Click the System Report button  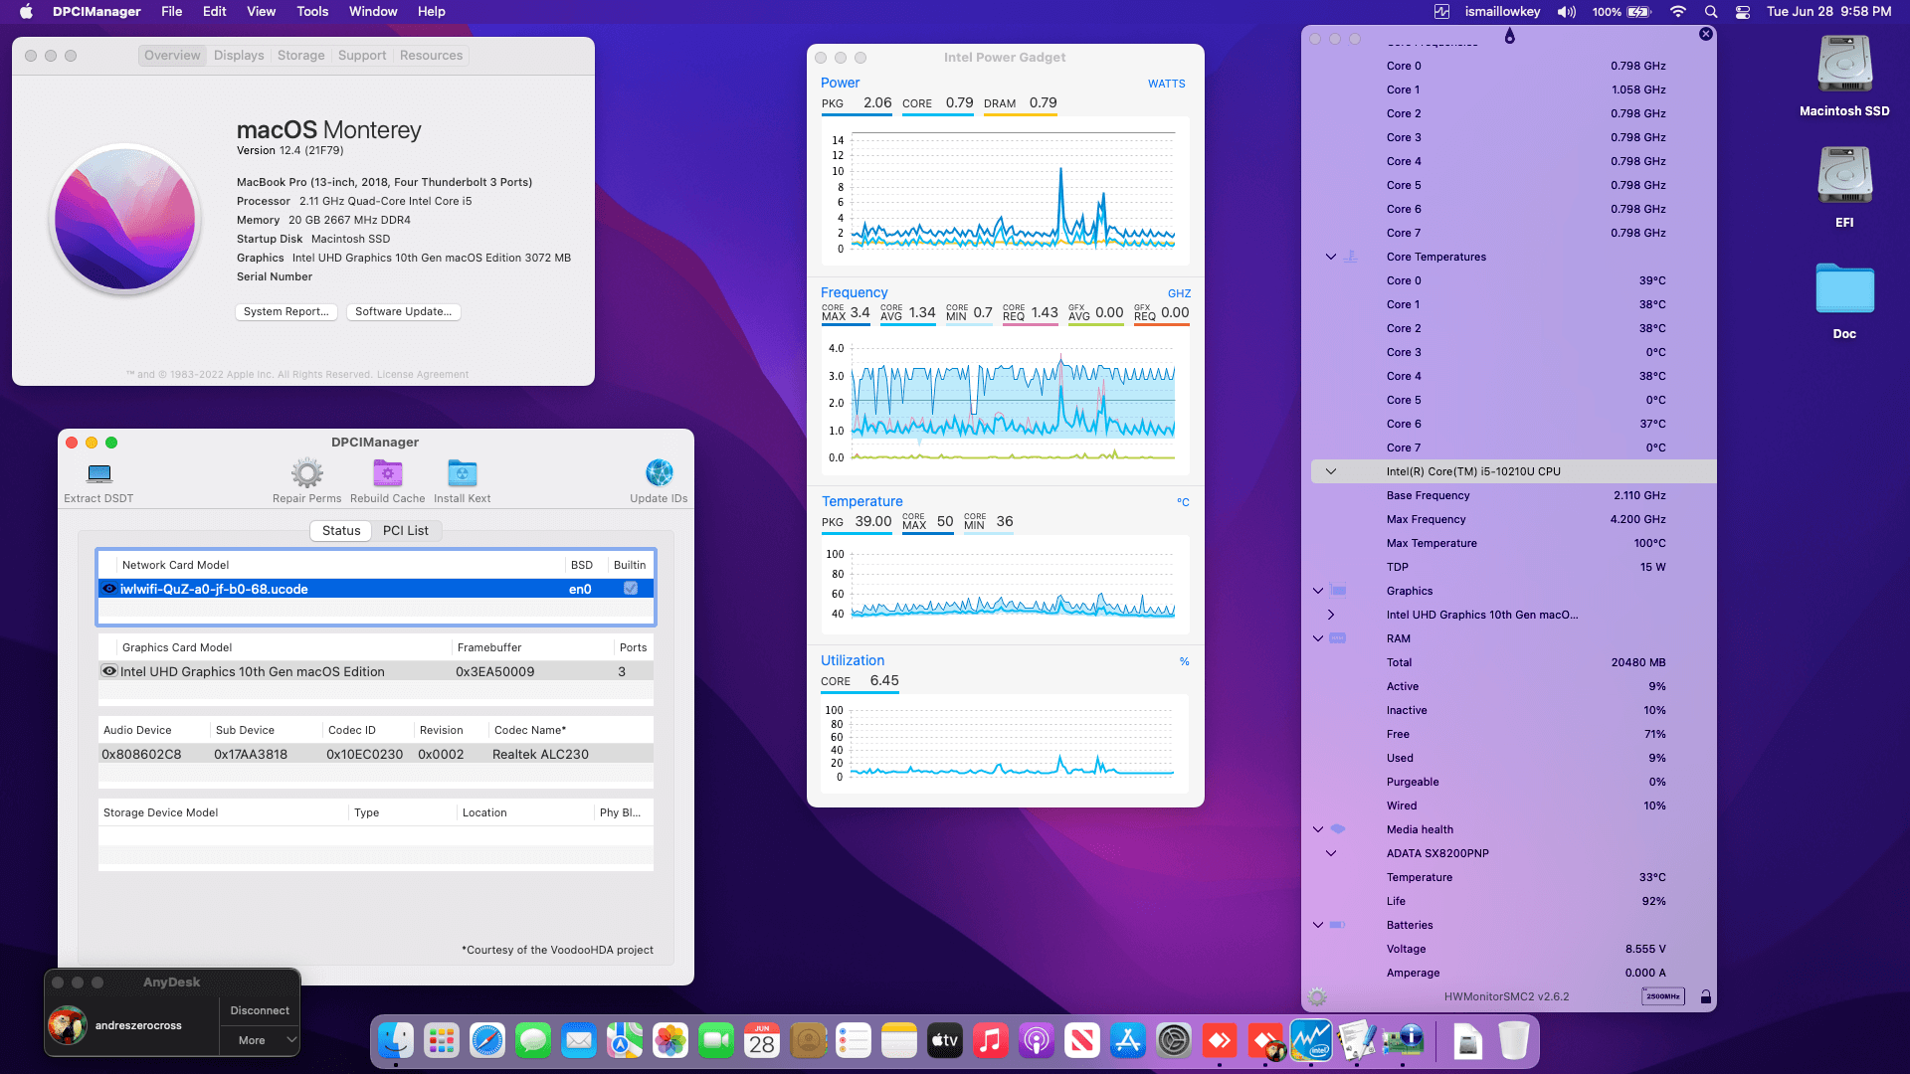(286, 312)
